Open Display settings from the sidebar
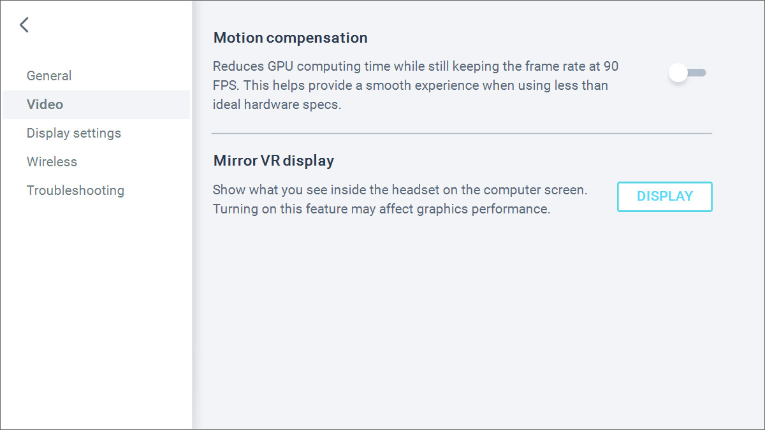Image resolution: width=765 pixels, height=430 pixels. click(x=73, y=133)
